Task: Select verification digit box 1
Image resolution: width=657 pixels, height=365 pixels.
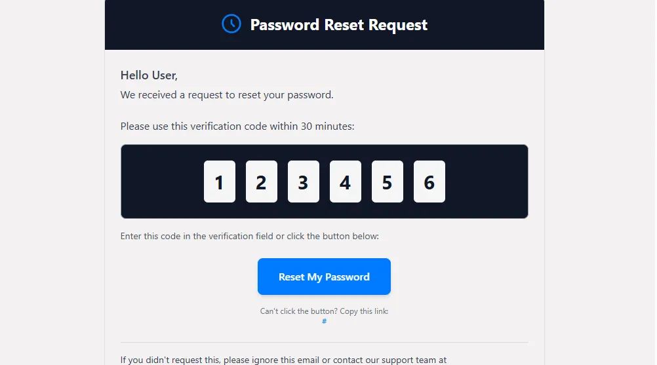Action: [x=220, y=182]
